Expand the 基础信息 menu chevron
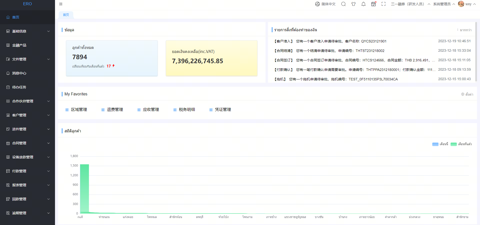This screenshot has width=480, height=225. pyautogui.click(x=48, y=31)
